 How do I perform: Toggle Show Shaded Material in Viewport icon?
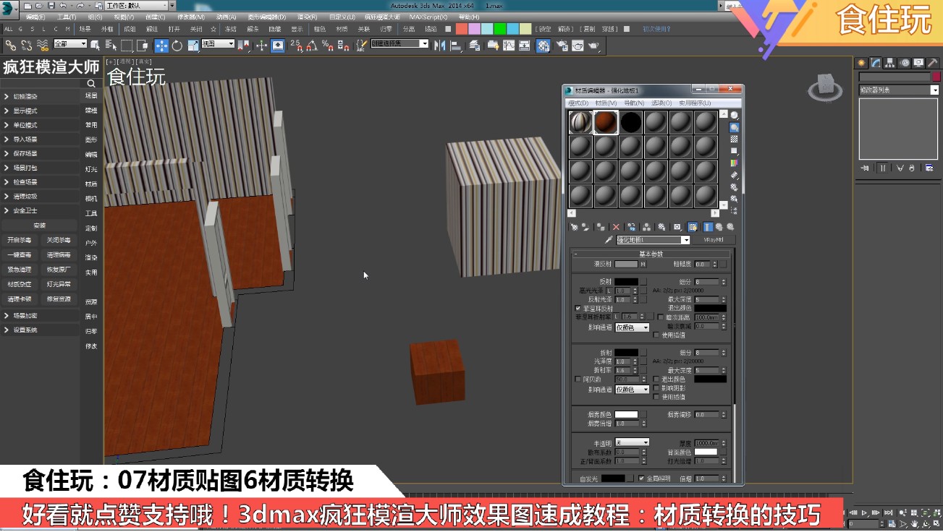click(x=693, y=227)
